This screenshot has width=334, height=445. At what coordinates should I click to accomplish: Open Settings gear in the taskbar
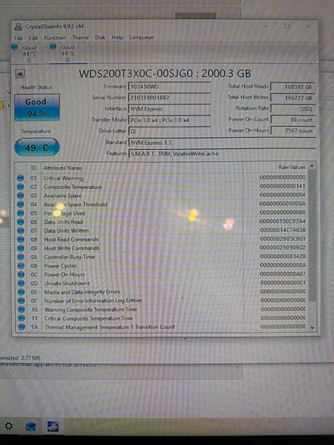click(x=9, y=426)
